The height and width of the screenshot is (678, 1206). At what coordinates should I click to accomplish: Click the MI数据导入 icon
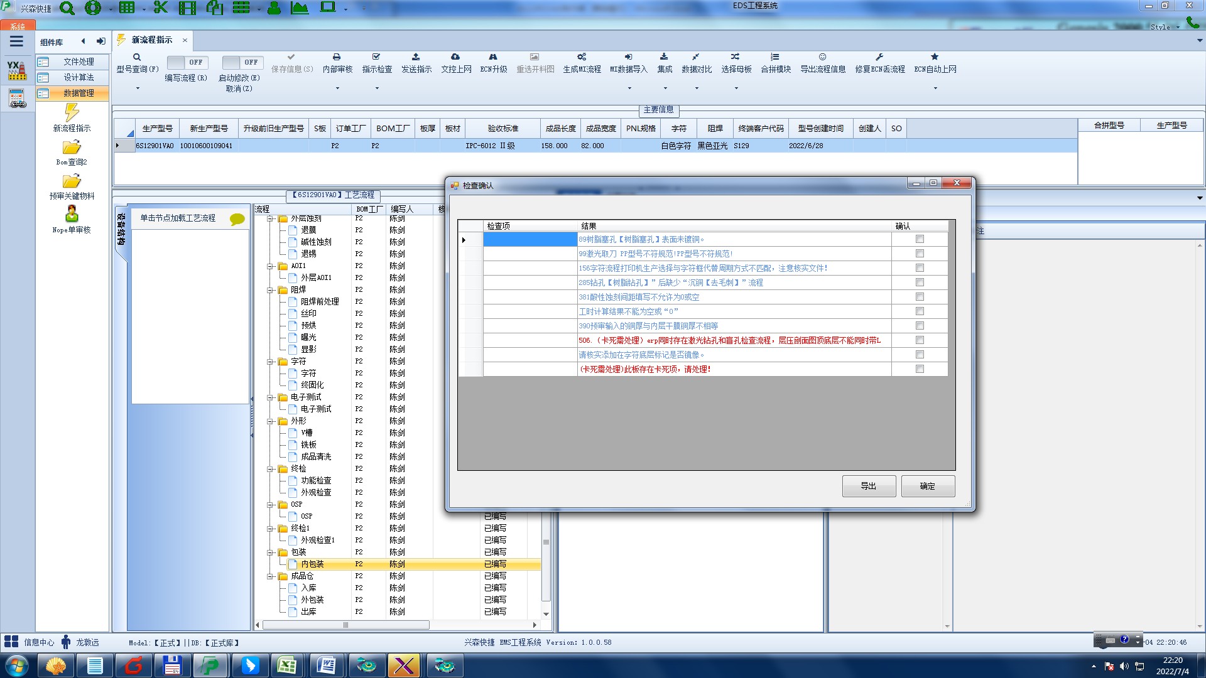click(629, 57)
